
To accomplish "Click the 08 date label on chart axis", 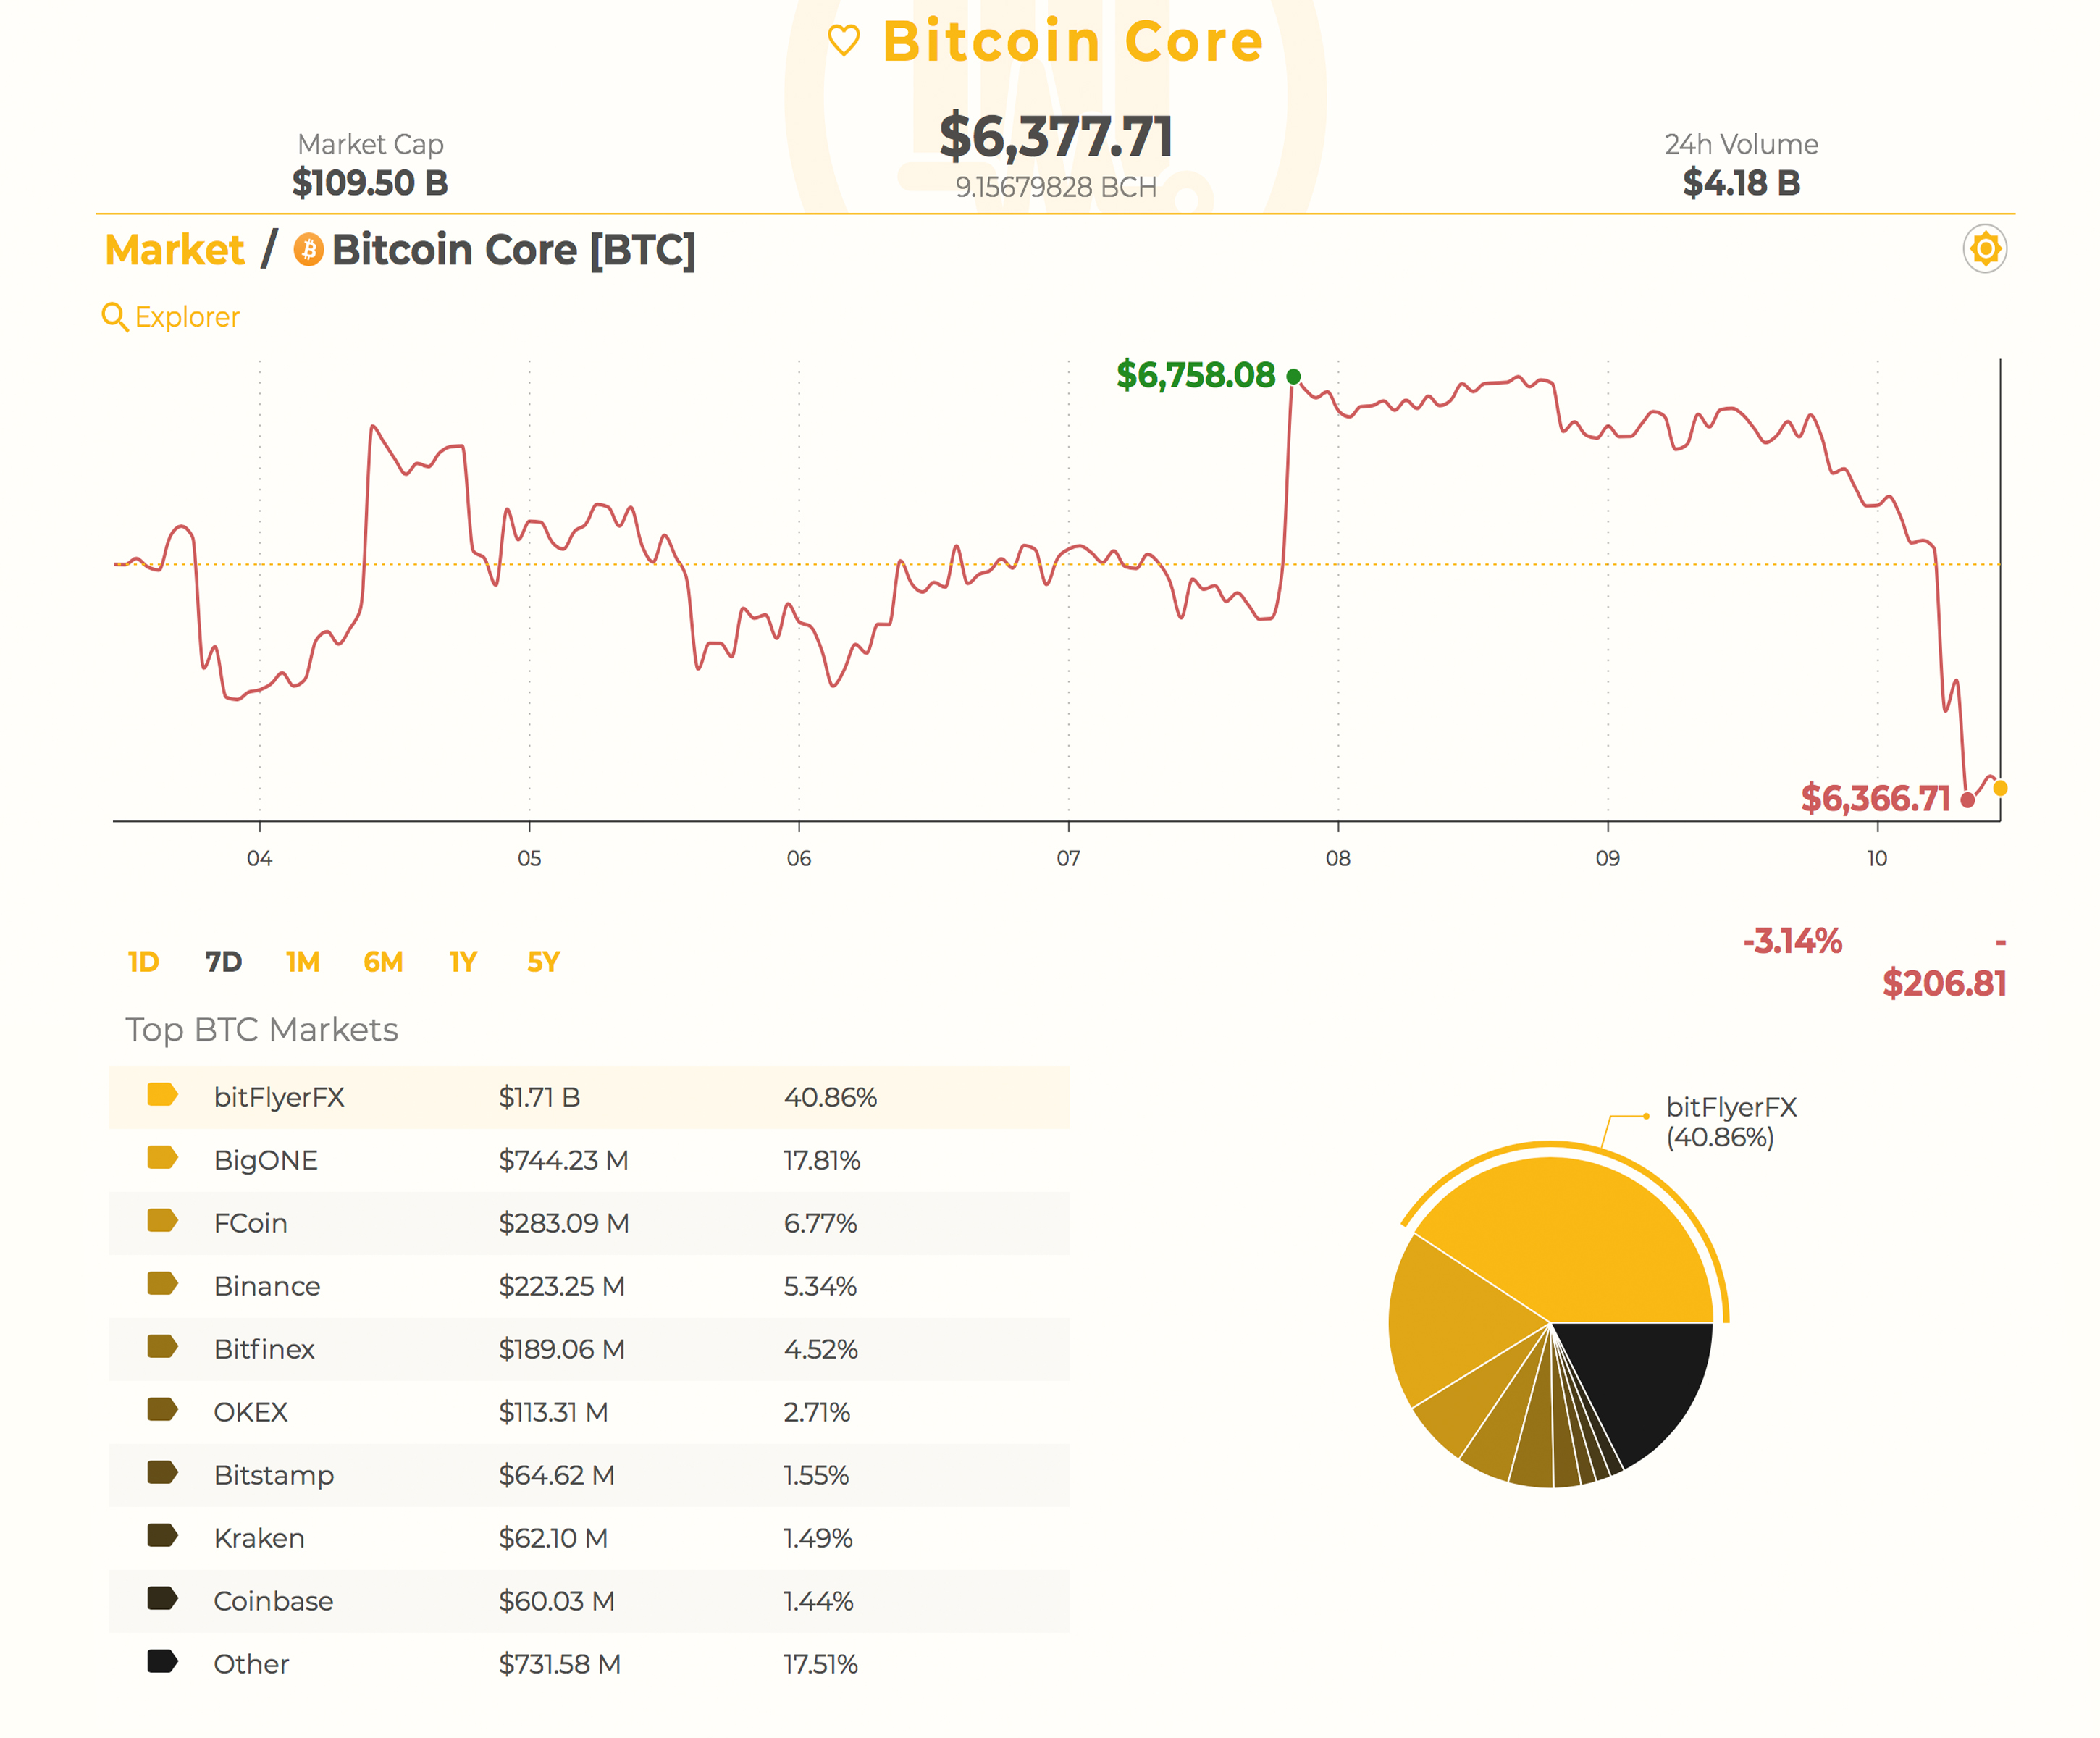I will (x=1338, y=858).
